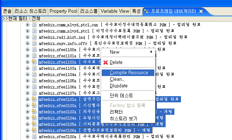Expand mfeebiz_sfee2106a node

27,130
